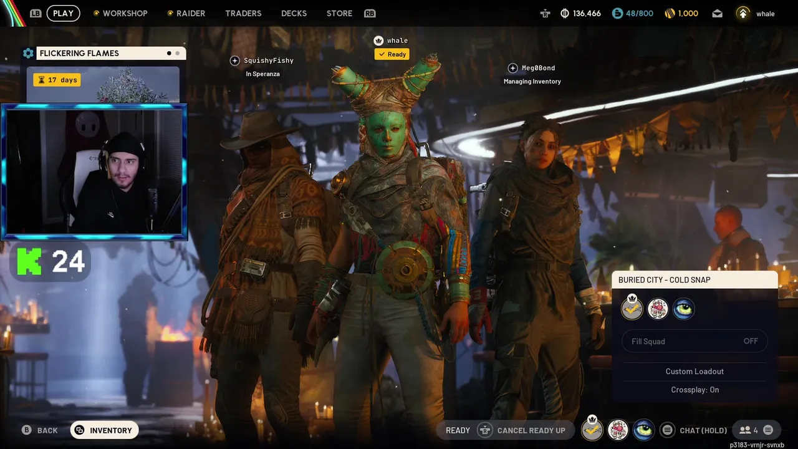The width and height of the screenshot is (798, 449).
Task: Click the READY label in bottom bar
Action: pos(458,430)
